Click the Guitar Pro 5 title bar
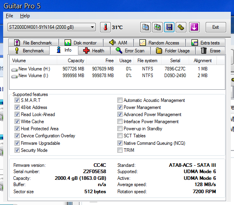234x205 pixels. coord(117,6)
